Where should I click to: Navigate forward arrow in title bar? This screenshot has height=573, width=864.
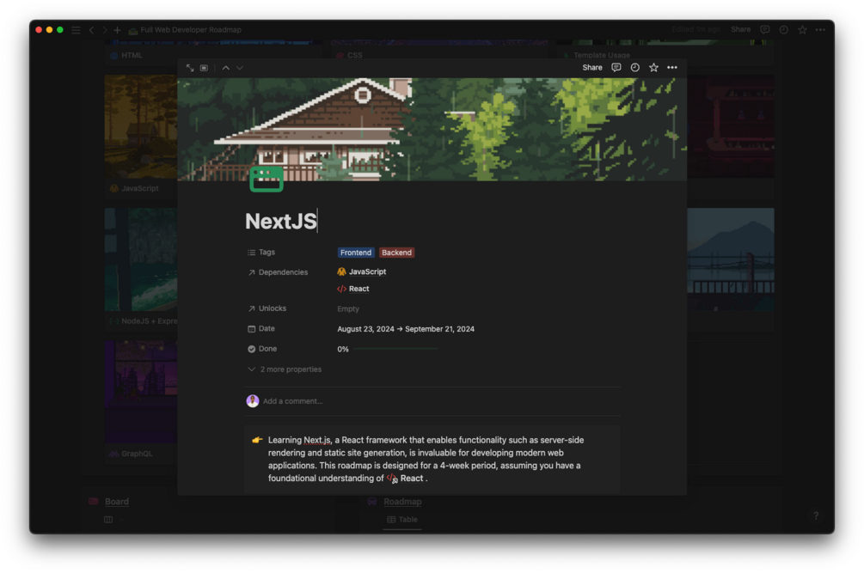click(105, 30)
